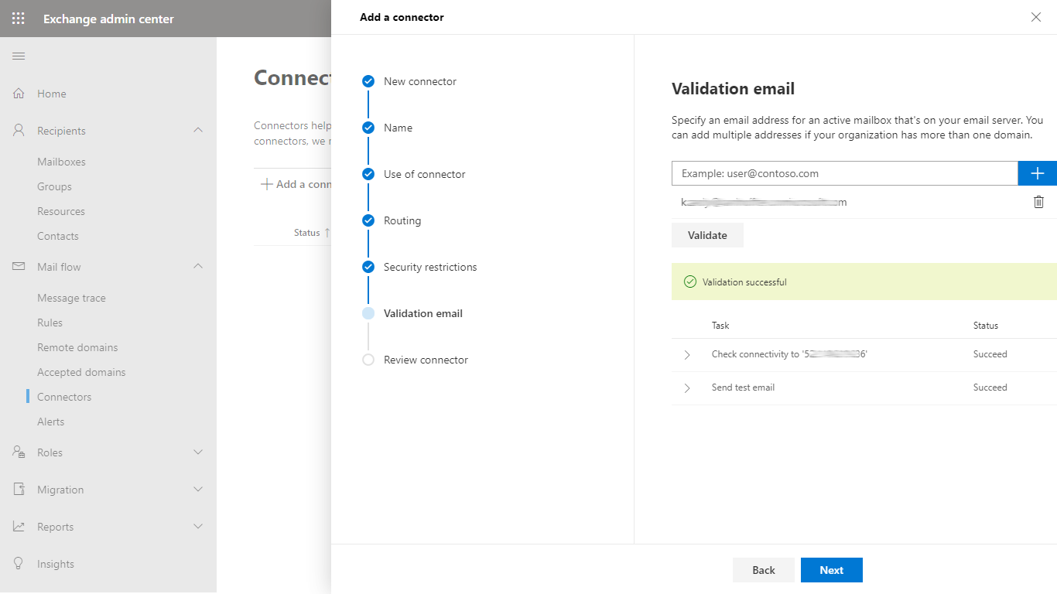Click the Home house icon
Viewport: 1057px width, 594px height.
coord(19,94)
